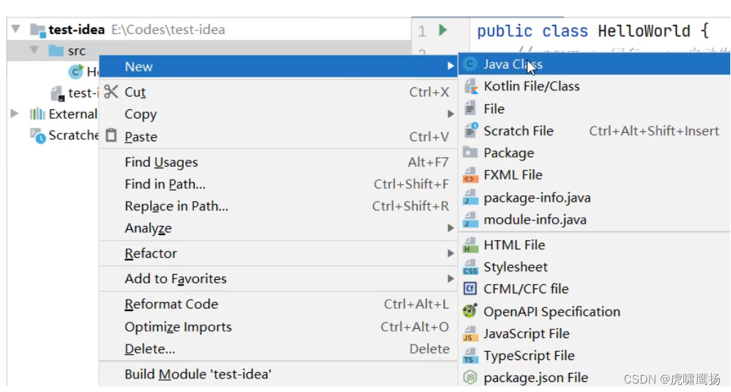Click the File icon in New submenu
Image resolution: width=731 pixels, height=392 pixels.
pos(470,109)
